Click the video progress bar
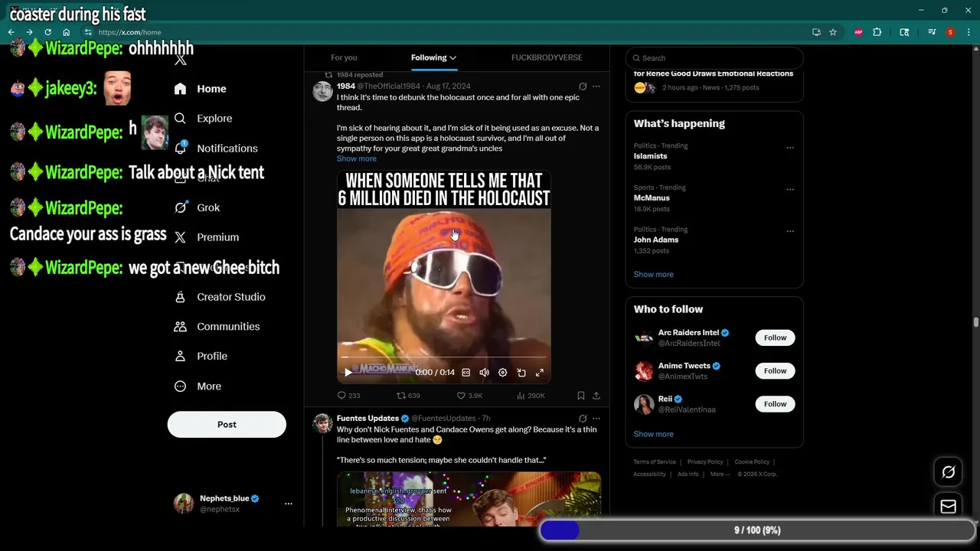Image resolution: width=980 pixels, height=551 pixels. point(444,357)
